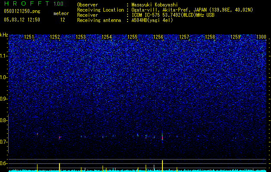Click the 1253 time marker

tap(81, 37)
